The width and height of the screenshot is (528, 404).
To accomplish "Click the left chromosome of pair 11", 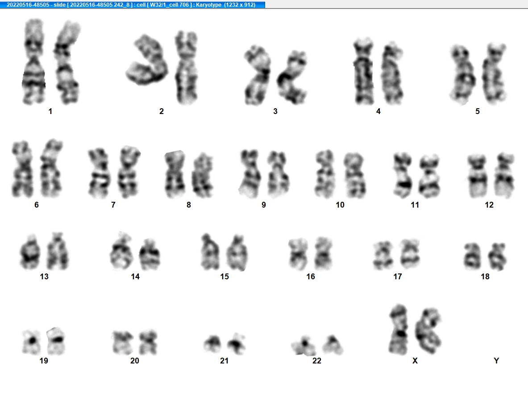I will 403,175.
